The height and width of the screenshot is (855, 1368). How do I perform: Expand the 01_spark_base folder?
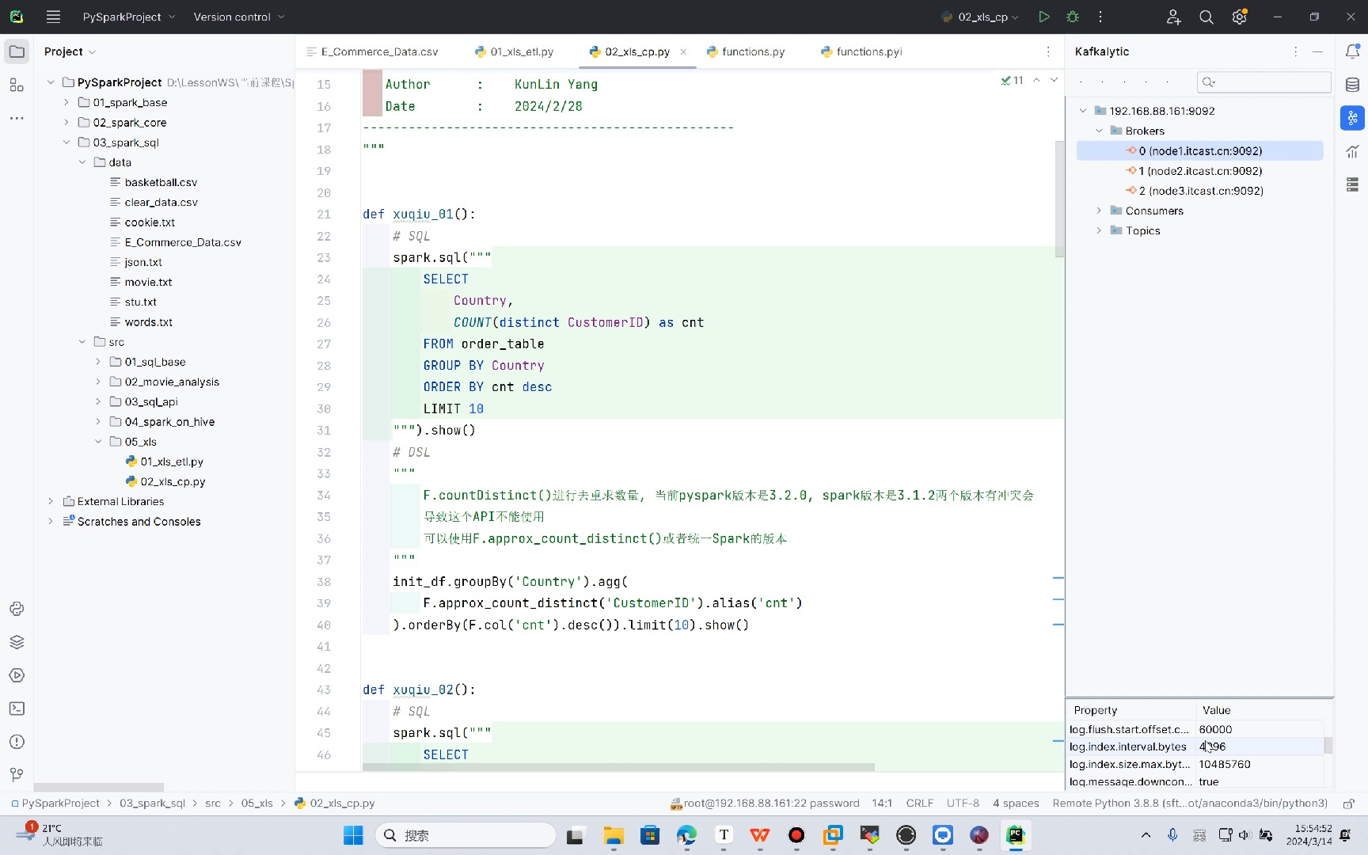tap(66, 102)
